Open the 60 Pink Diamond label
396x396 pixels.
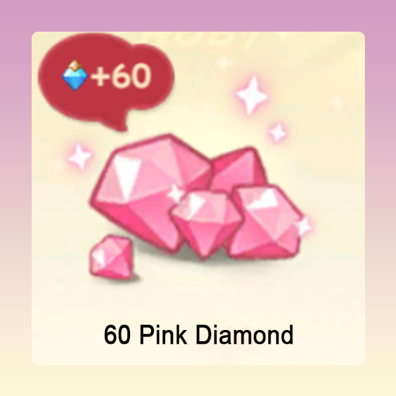tap(199, 335)
